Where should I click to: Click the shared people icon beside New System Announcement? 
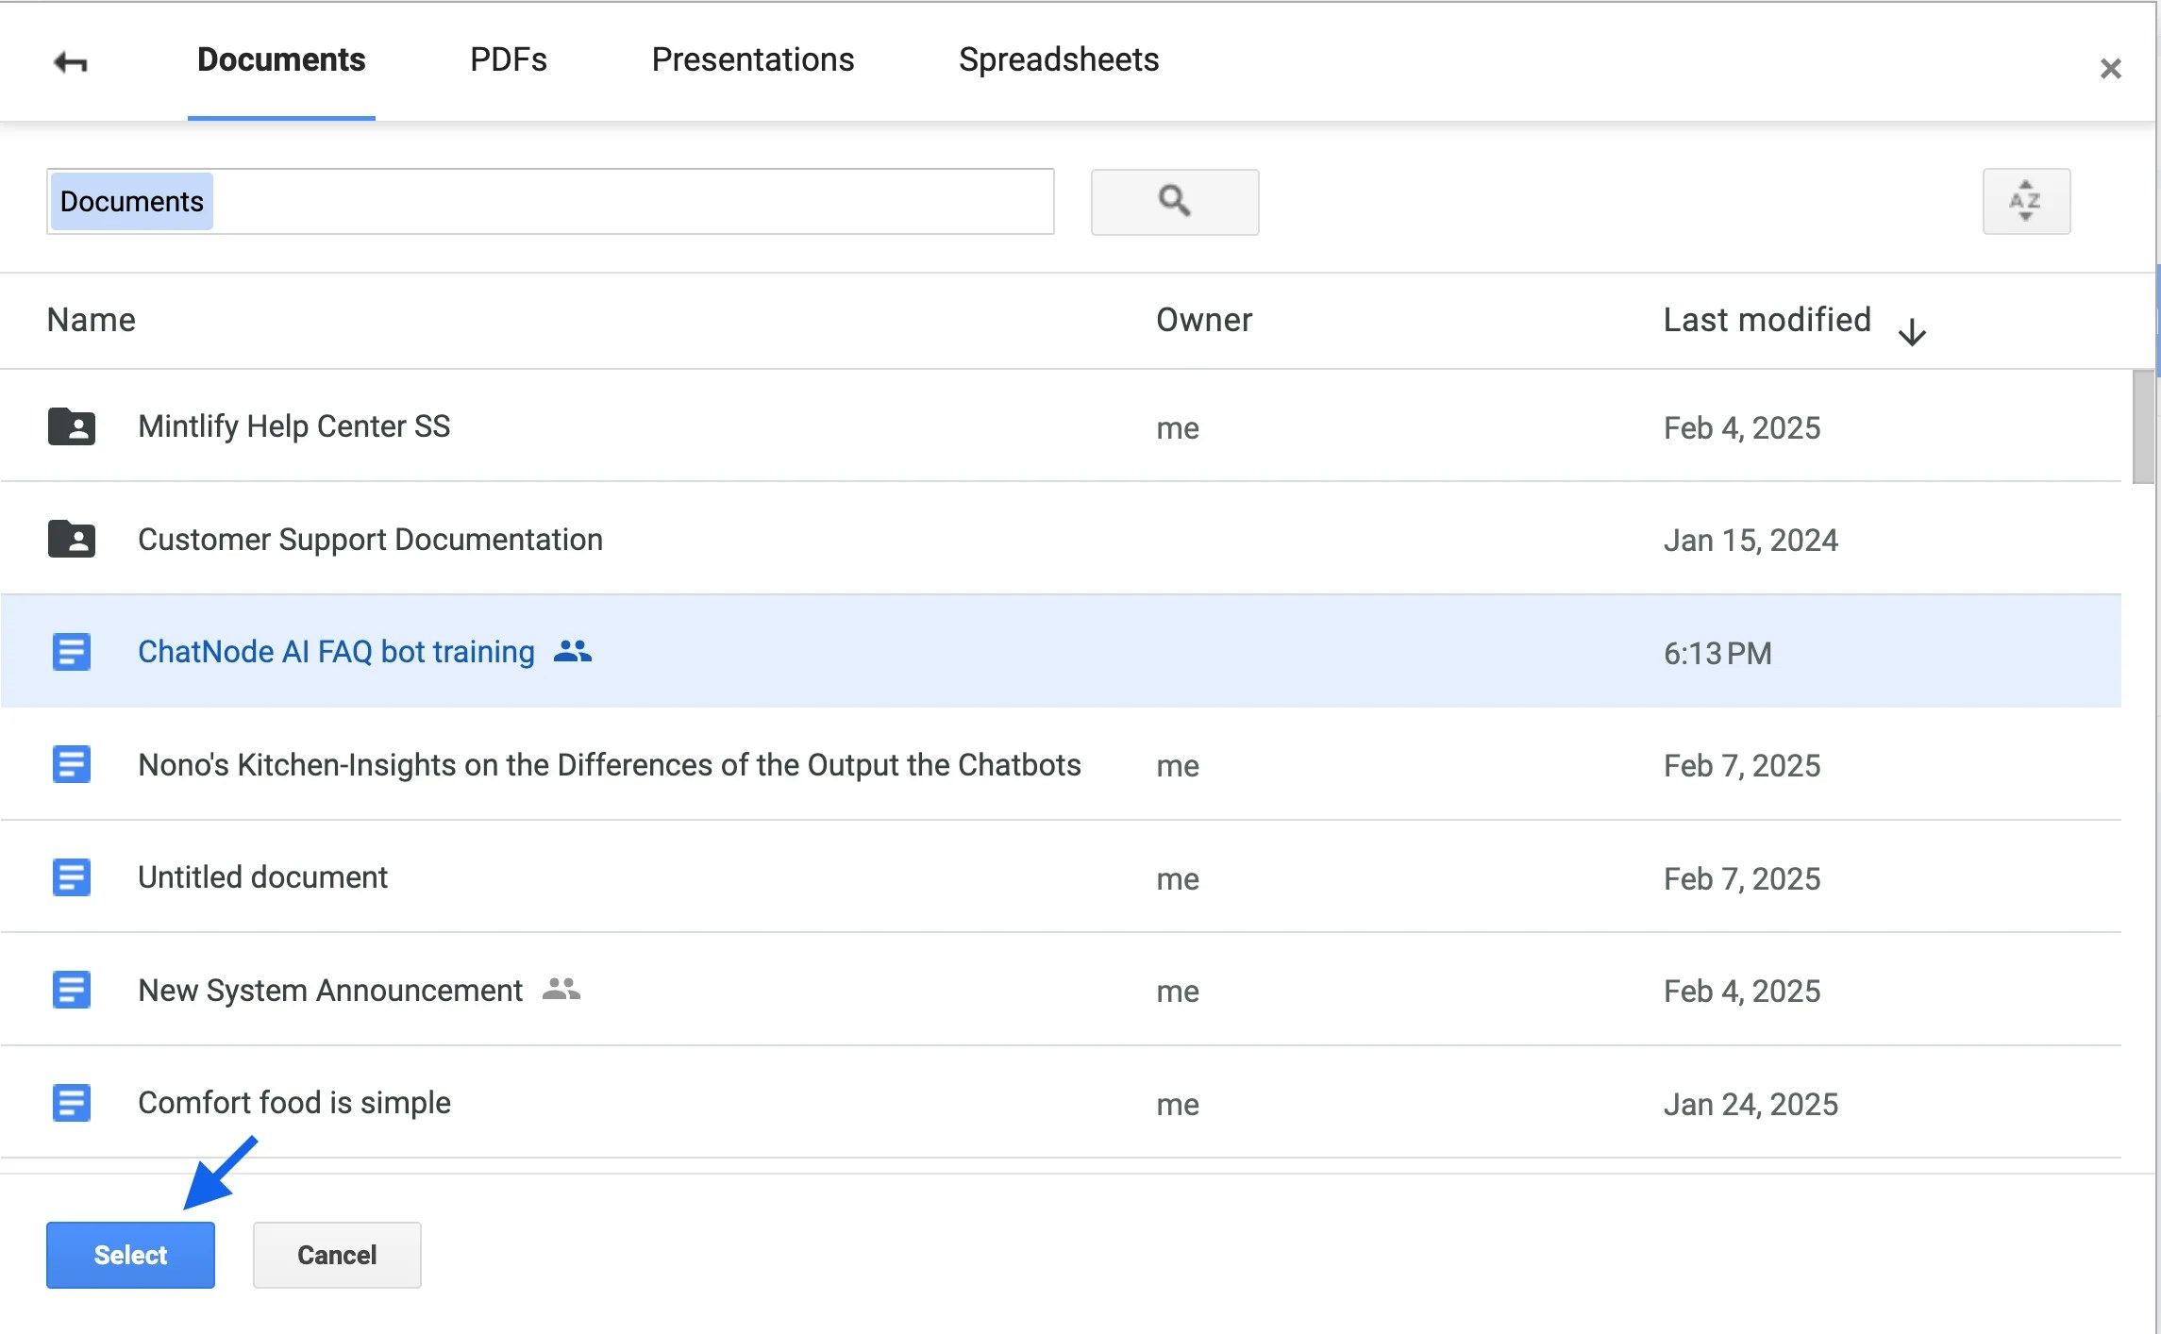pos(561,989)
